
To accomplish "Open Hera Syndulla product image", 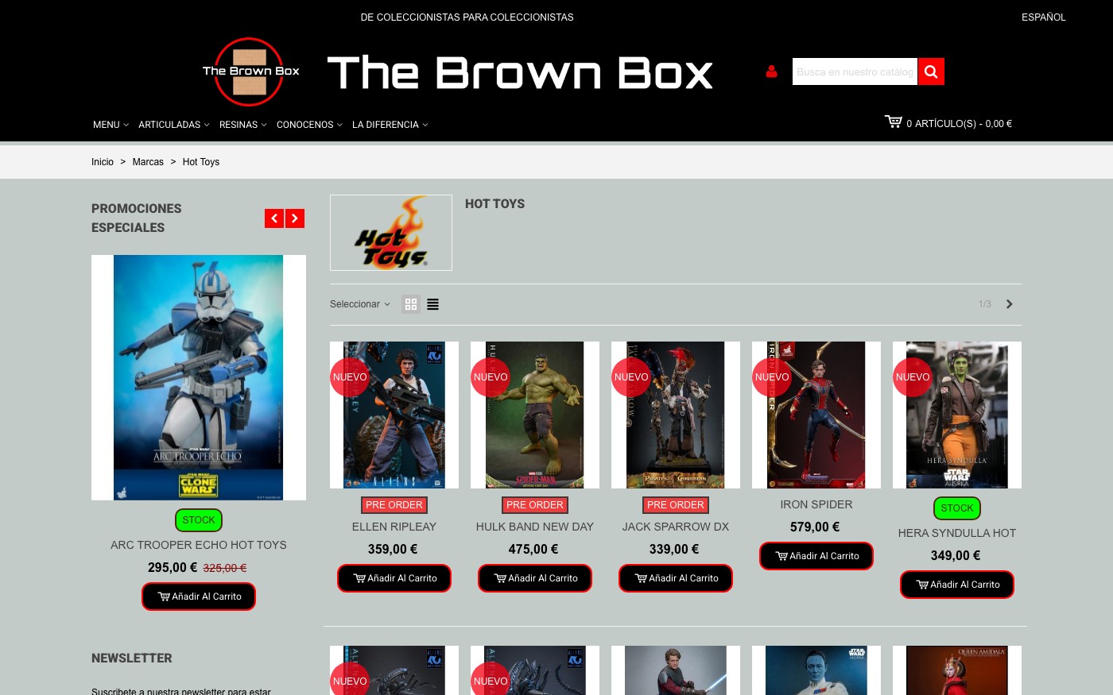I will coord(957,415).
